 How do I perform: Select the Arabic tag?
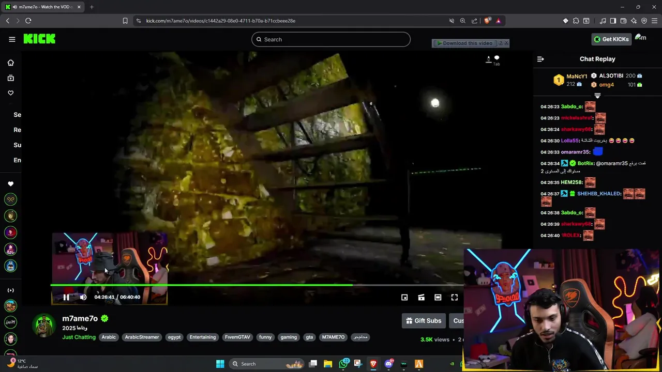click(x=109, y=337)
